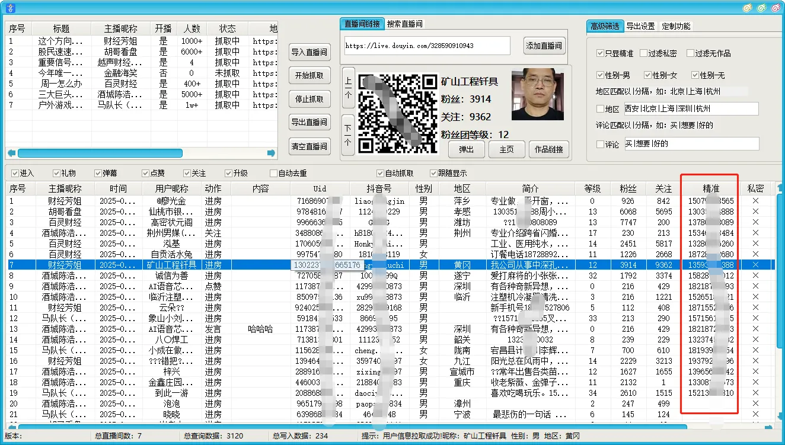Click the 等级 column header

592,188
